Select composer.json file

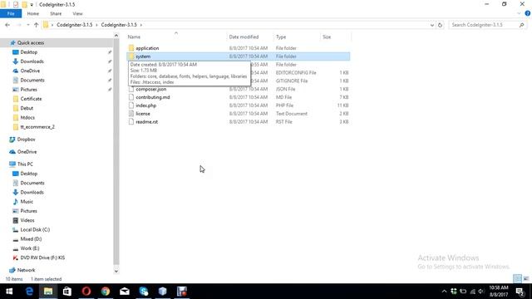(x=151, y=89)
